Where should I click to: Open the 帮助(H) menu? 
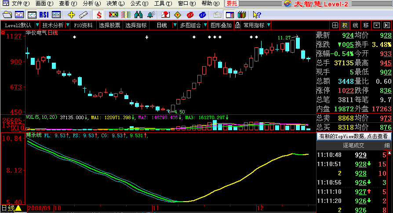(211, 4)
